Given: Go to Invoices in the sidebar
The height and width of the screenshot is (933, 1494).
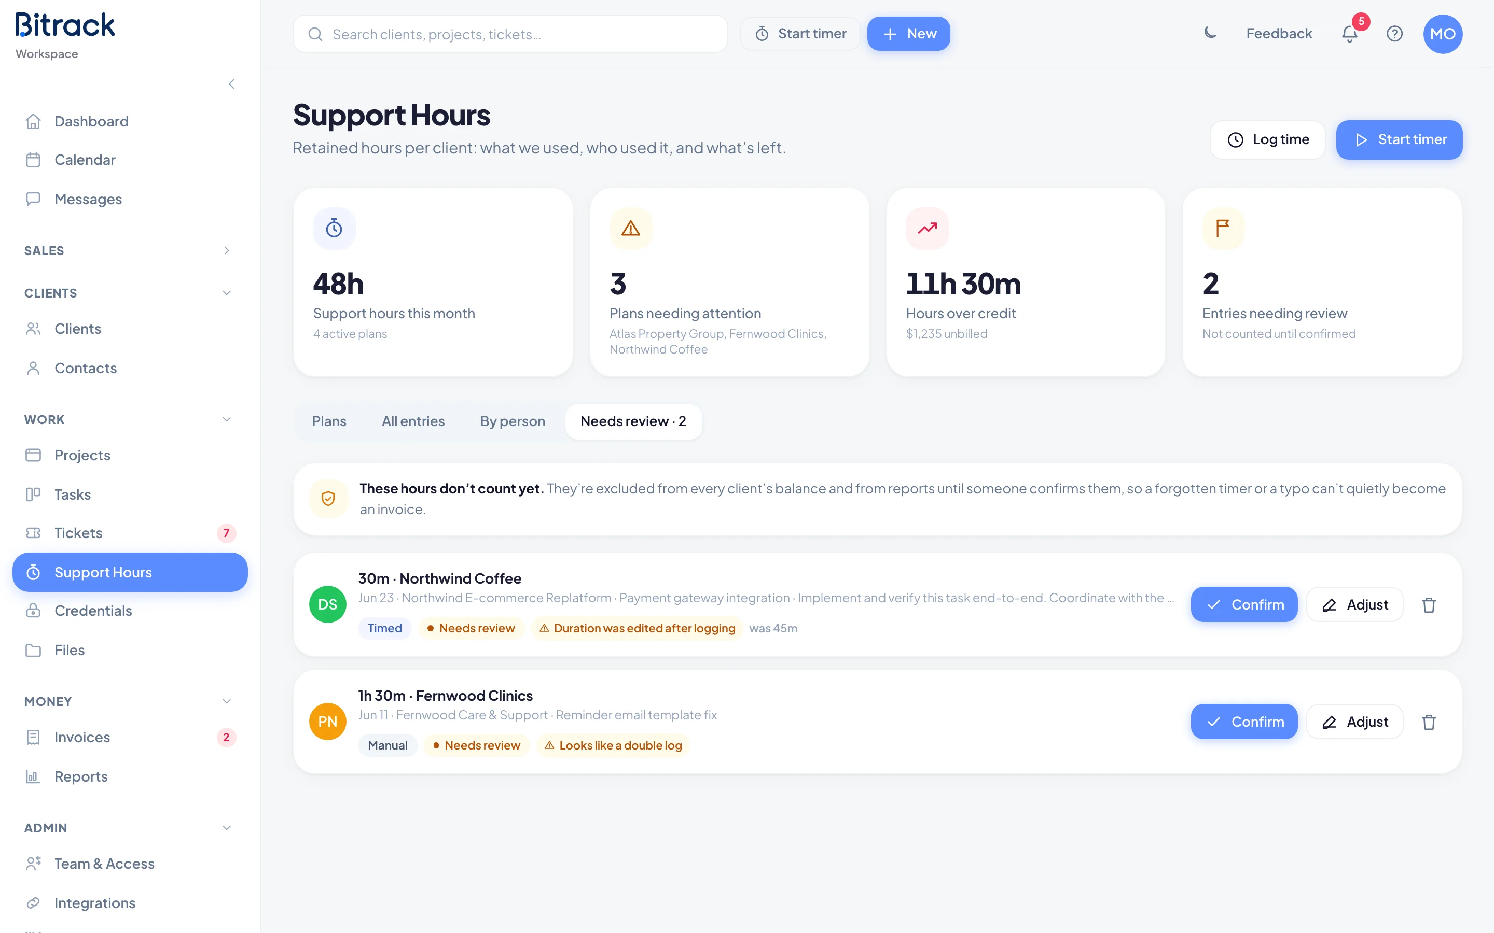Looking at the screenshot, I should [x=130, y=738].
